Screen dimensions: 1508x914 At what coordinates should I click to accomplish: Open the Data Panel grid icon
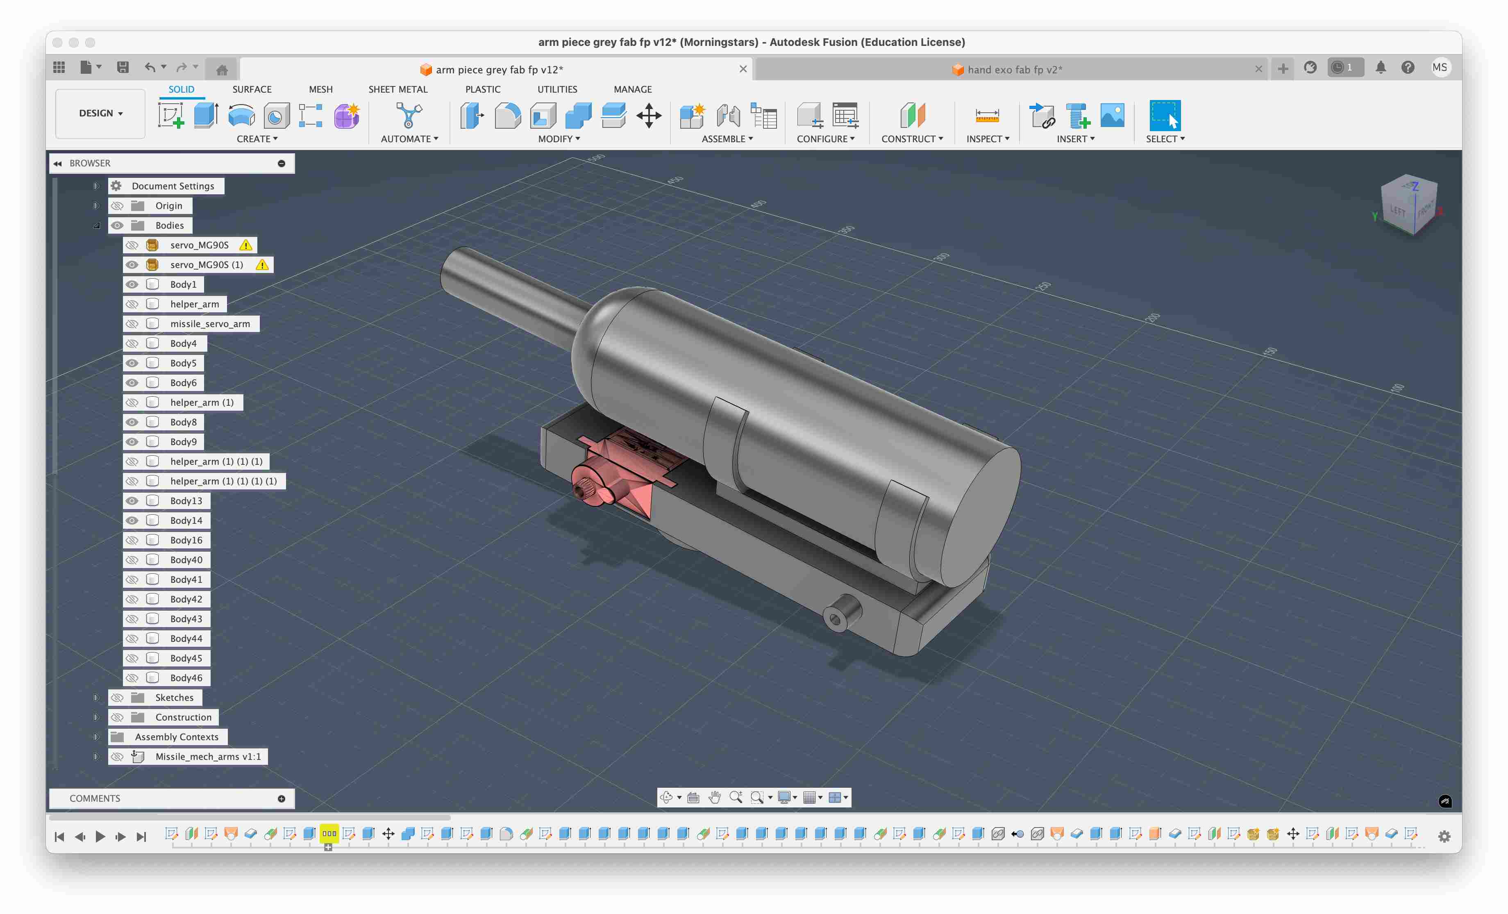click(59, 67)
